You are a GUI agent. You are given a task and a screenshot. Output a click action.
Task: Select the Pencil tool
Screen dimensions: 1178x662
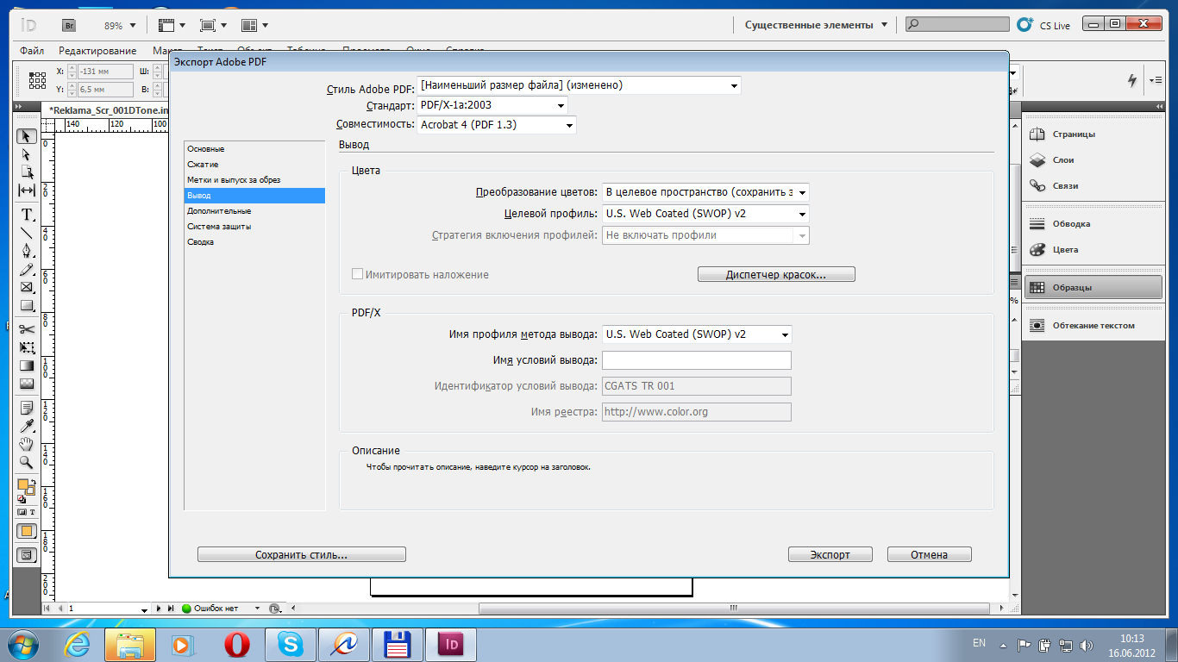tap(27, 269)
